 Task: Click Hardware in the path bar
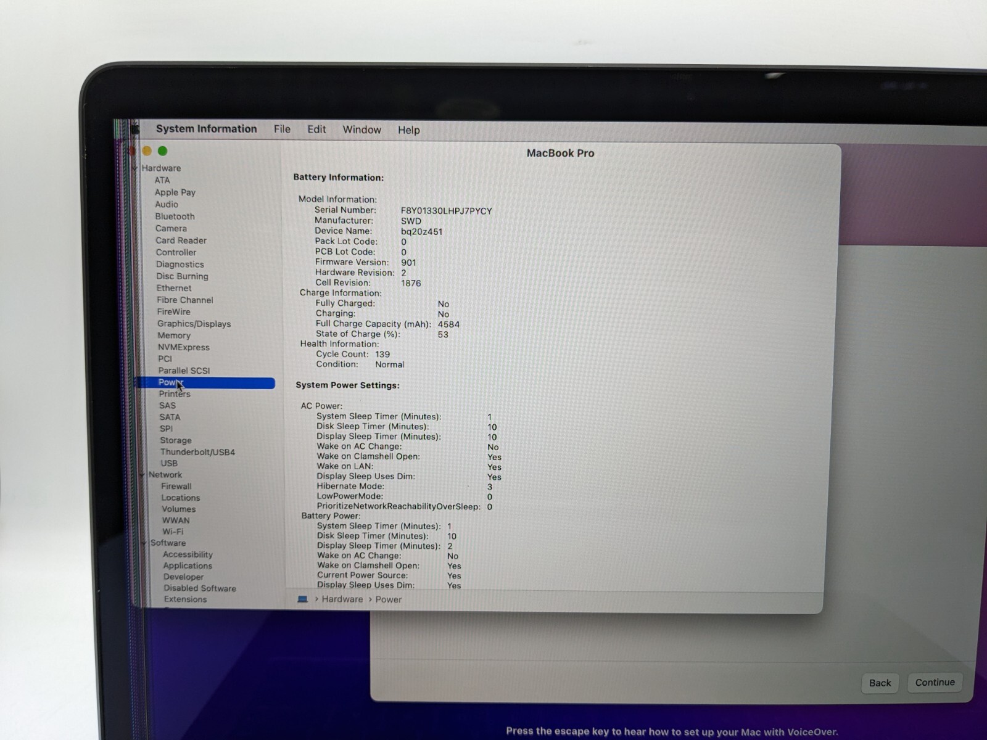click(x=342, y=599)
